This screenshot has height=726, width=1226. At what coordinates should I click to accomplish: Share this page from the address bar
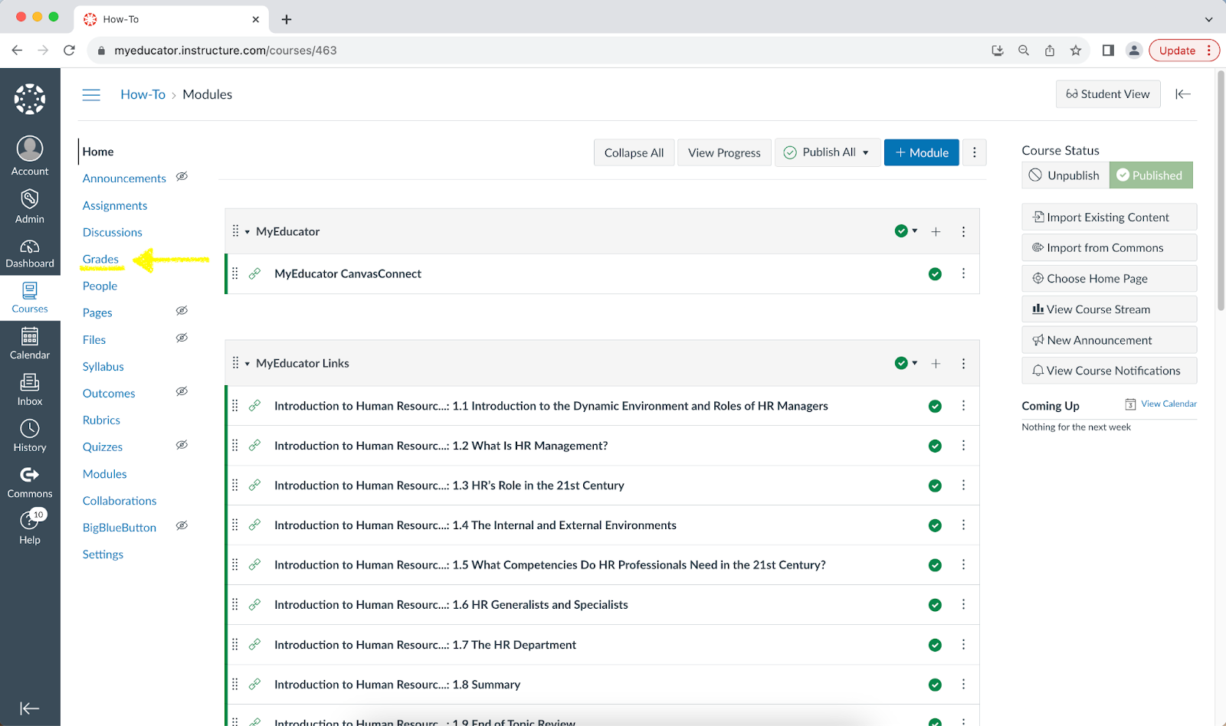tap(1050, 51)
